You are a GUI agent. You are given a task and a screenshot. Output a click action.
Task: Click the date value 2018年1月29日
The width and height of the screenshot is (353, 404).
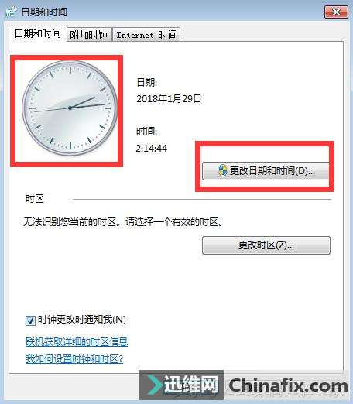pos(169,99)
